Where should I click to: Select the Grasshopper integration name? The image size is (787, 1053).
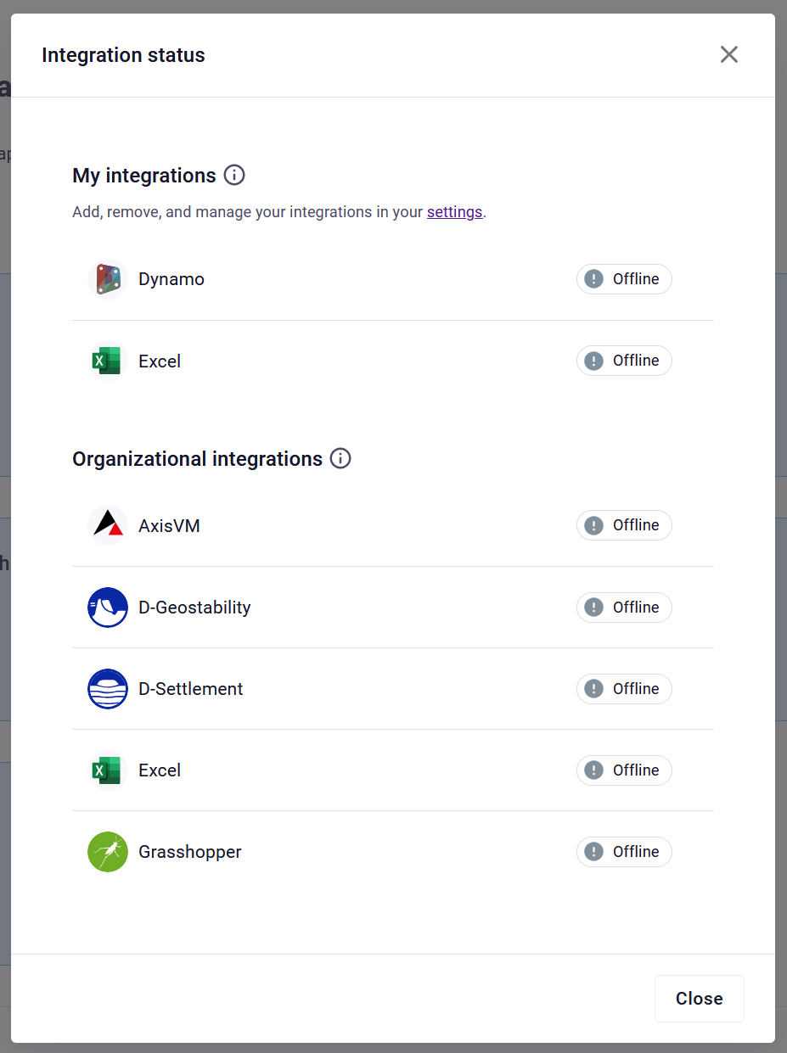click(190, 852)
